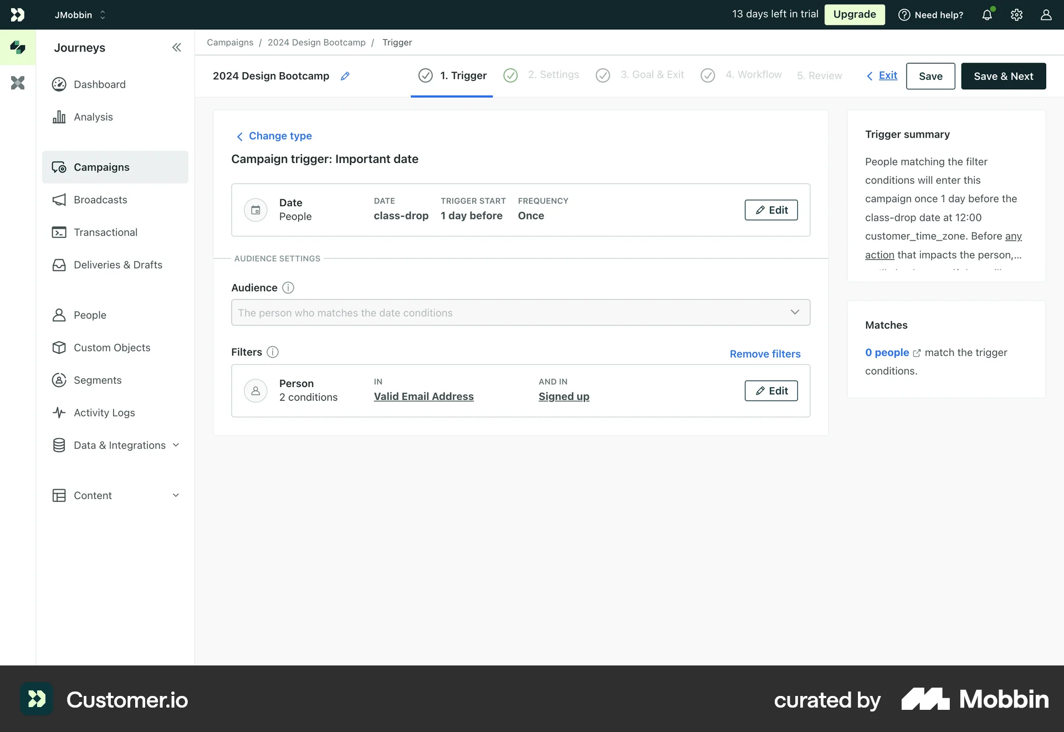Screen dimensions: 1064x732
Task: Collapse the Journeys sidebar
Action: pos(176,48)
